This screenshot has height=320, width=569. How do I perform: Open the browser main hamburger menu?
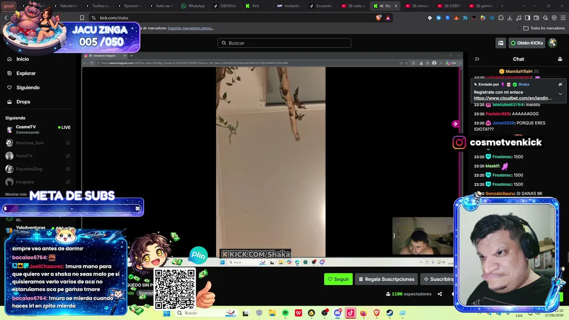pyautogui.click(x=563, y=18)
